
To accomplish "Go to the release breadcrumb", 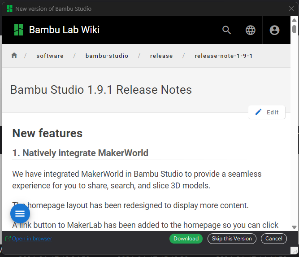I will (161, 56).
